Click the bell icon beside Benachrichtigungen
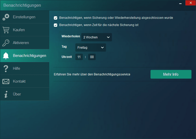The image size is (196, 139). point(6,56)
